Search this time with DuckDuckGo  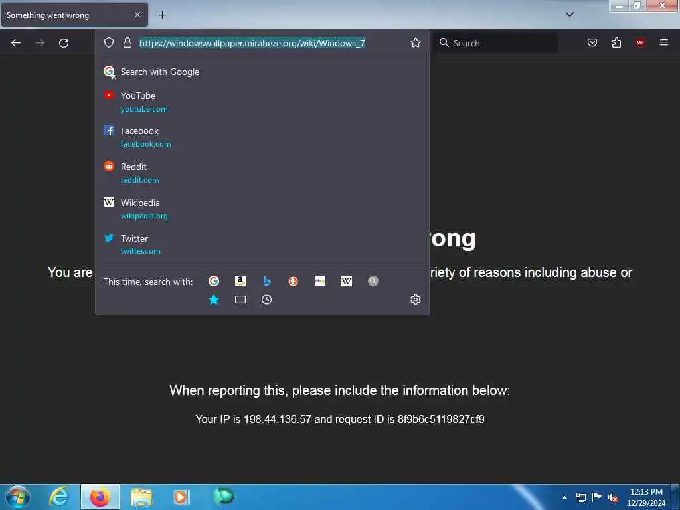pyautogui.click(x=293, y=281)
